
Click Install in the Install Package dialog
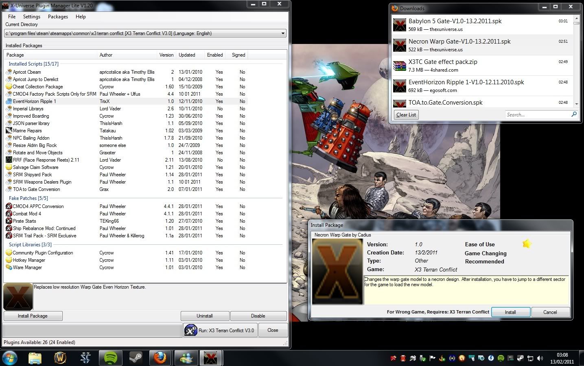click(510, 312)
